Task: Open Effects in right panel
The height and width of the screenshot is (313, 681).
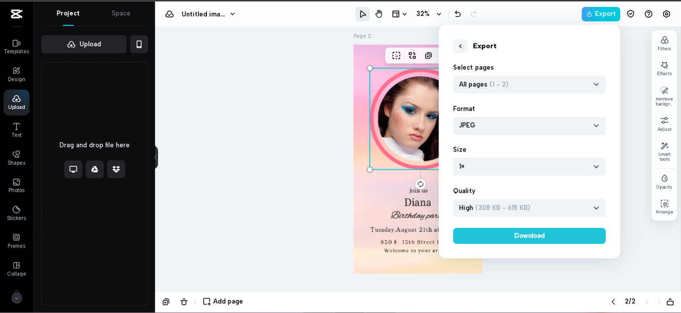Action: [x=664, y=69]
